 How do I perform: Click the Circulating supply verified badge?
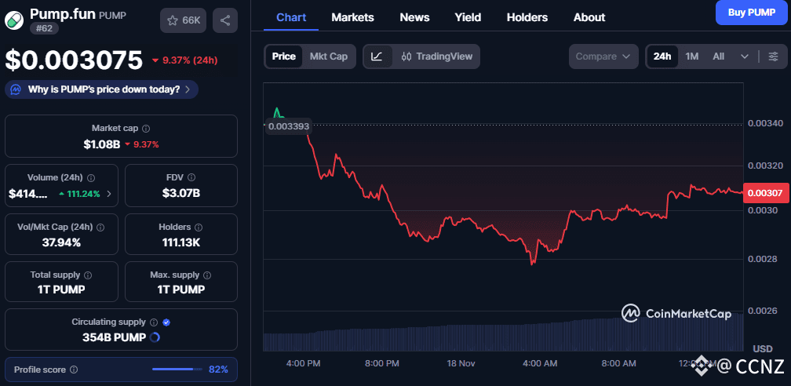(166, 322)
